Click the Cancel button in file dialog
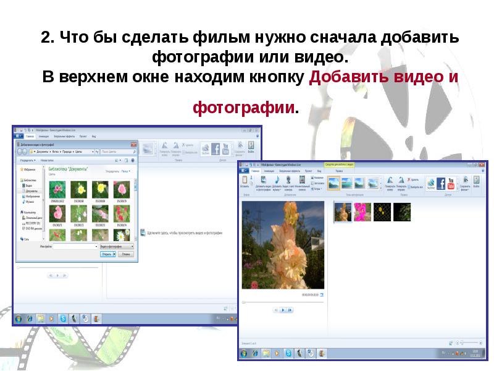Image resolution: width=494 pixels, height=371 pixels. tap(126, 254)
